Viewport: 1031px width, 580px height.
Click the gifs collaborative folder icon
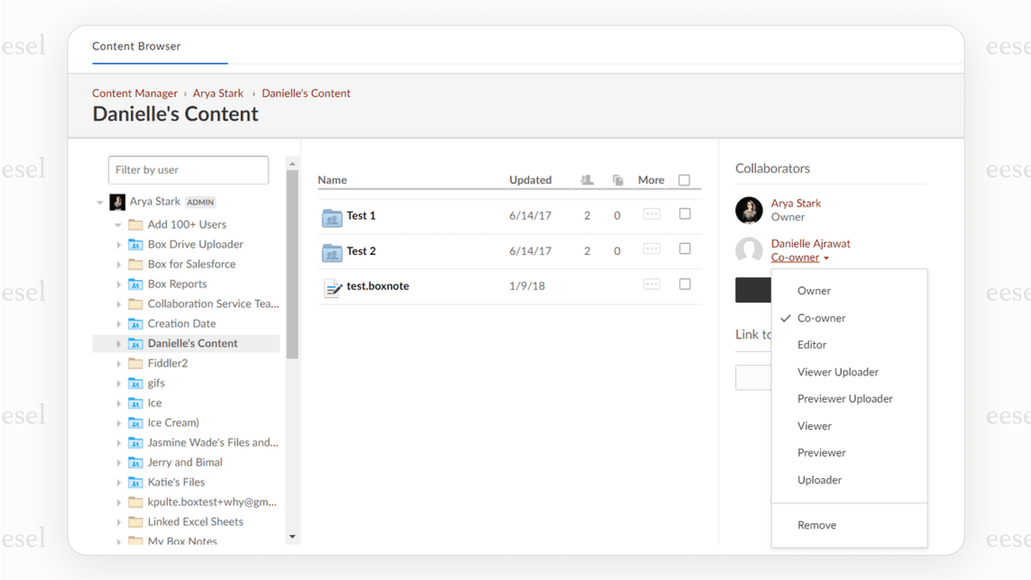point(136,383)
